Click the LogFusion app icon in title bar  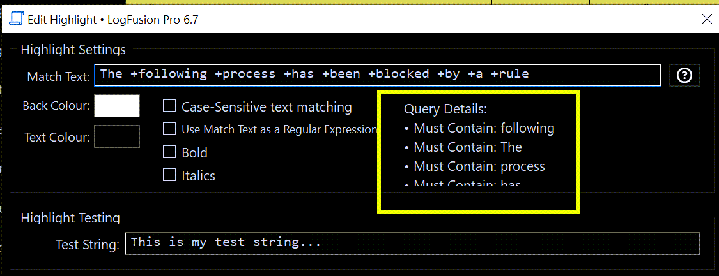(x=17, y=19)
